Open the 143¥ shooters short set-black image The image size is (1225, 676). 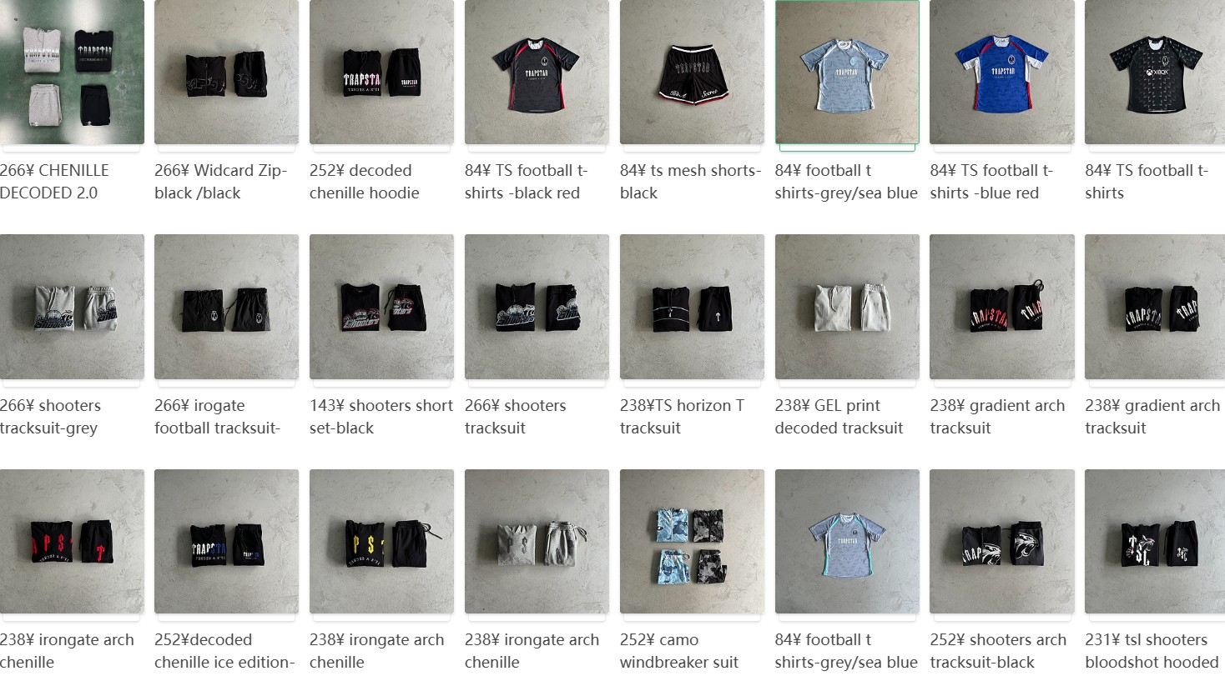[x=381, y=307]
